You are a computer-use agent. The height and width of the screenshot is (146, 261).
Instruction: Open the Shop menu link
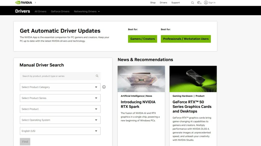point(153,3)
